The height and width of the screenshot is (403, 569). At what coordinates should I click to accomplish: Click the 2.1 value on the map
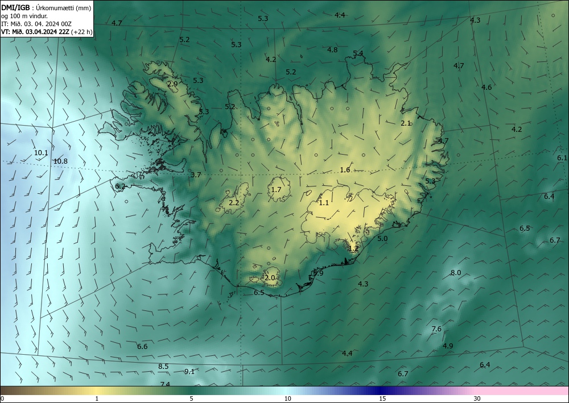tap(406, 123)
